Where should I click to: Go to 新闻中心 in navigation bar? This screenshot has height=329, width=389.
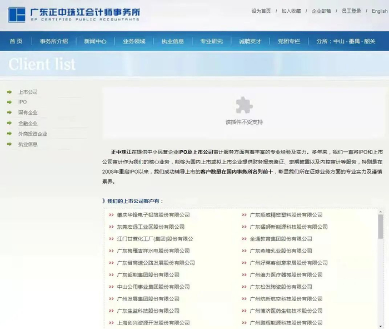point(95,41)
